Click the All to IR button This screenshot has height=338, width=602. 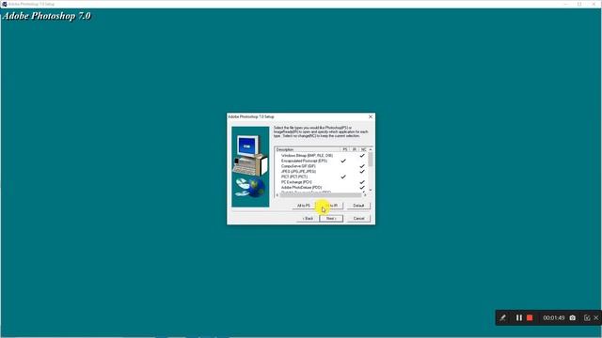coord(331,206)
